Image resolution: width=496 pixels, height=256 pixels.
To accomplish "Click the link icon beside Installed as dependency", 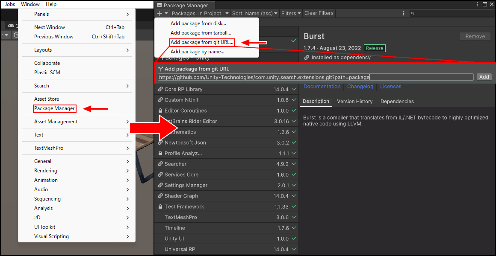I will tap(307, 57).
